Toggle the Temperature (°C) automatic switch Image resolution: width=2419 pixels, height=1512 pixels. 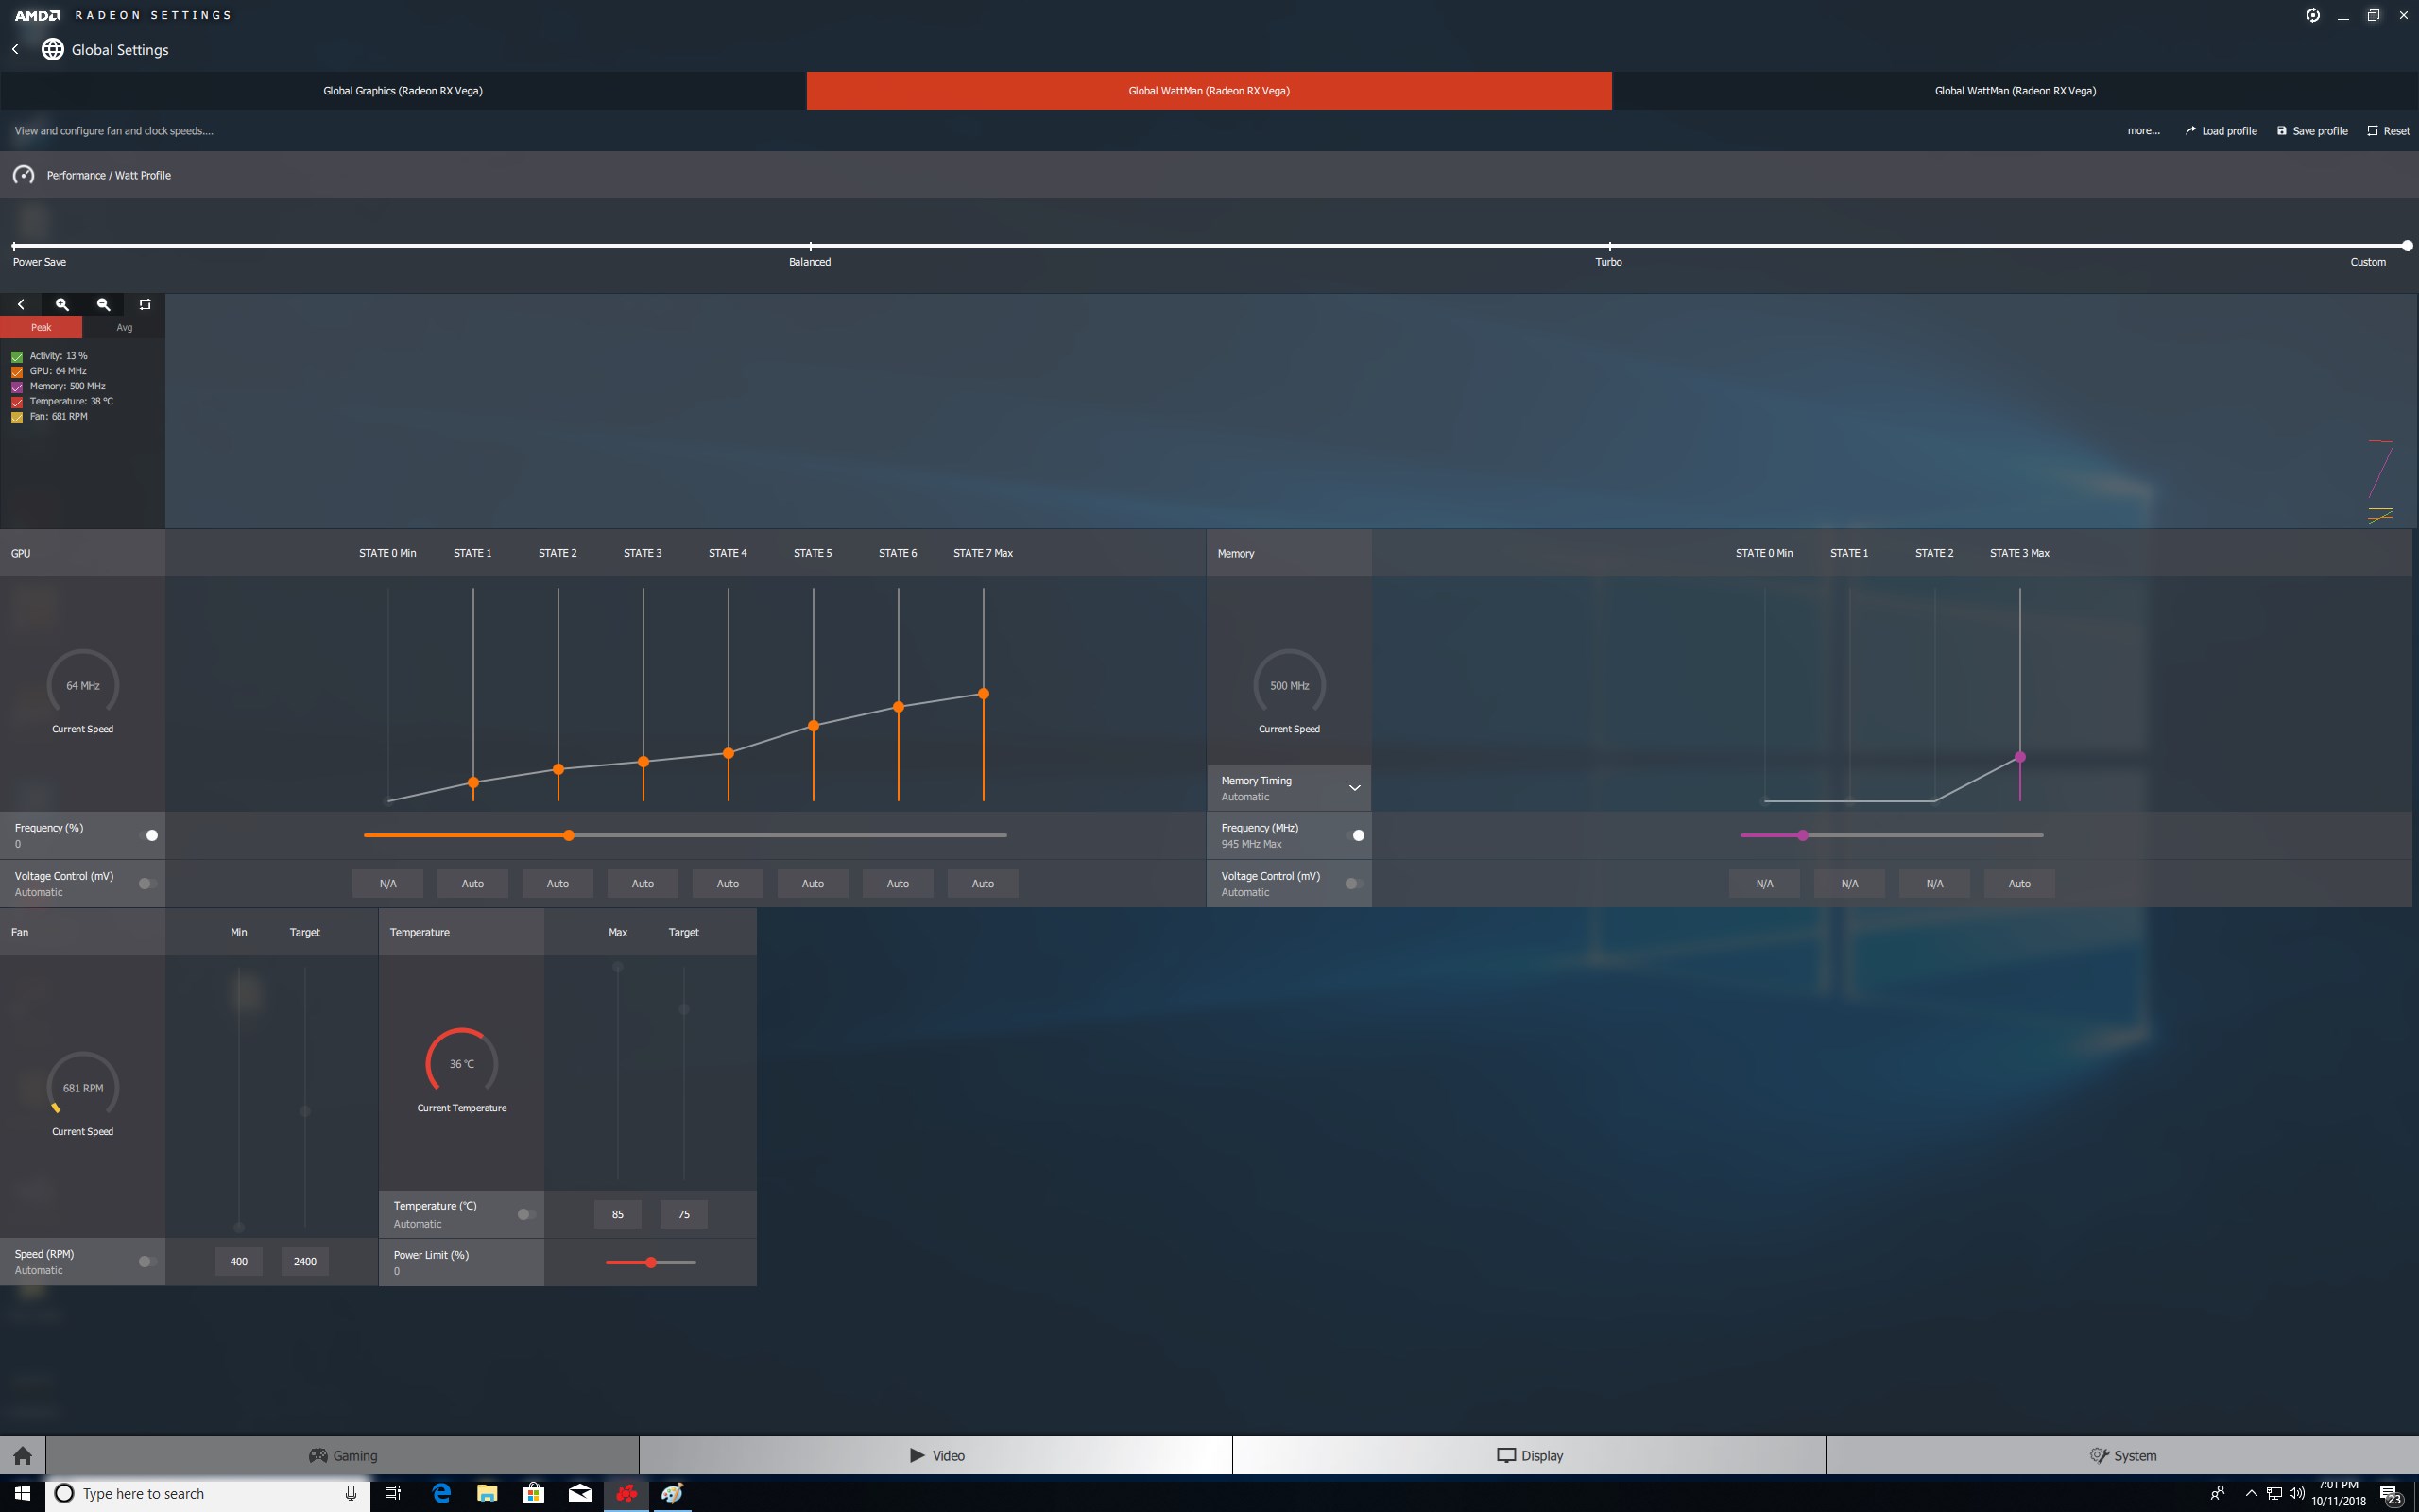(525, 1214)
